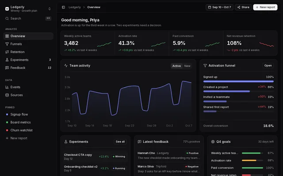Click the calendar icon in date range
This screenshot has height=176, width=283.
tap(210, 7)
